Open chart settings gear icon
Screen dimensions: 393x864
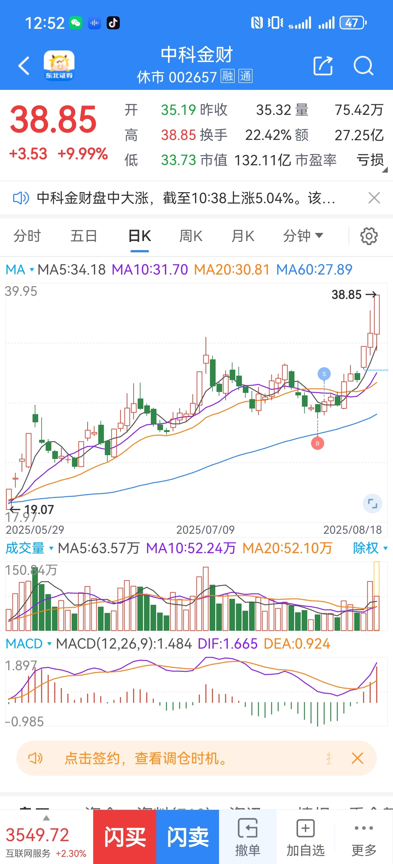(x=369, y=236)
